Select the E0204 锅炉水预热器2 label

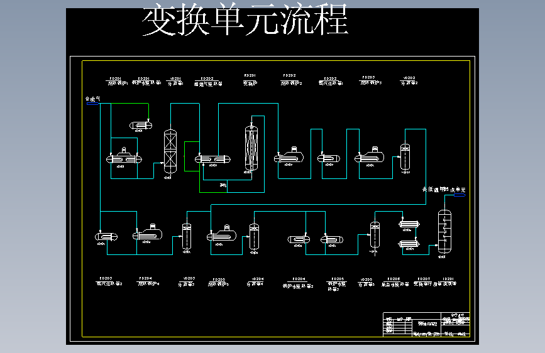pyautogui.click(x=298, y=283)
